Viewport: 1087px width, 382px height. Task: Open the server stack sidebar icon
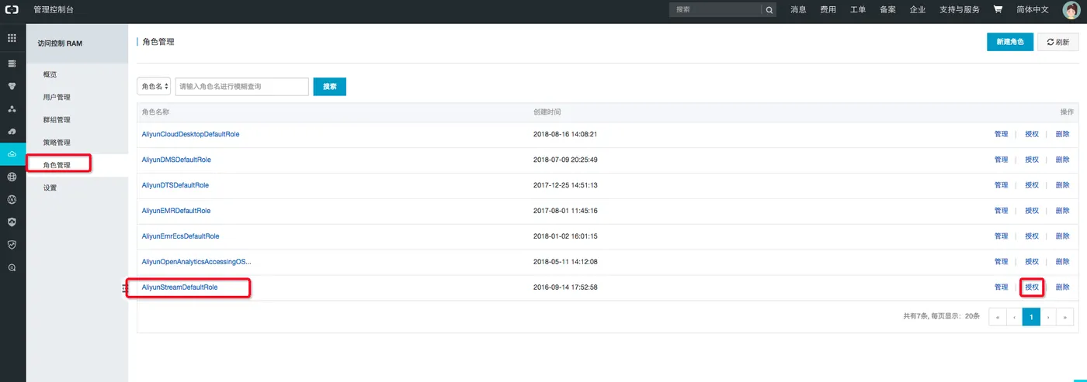pyautogui.click(x=12, y=64)
